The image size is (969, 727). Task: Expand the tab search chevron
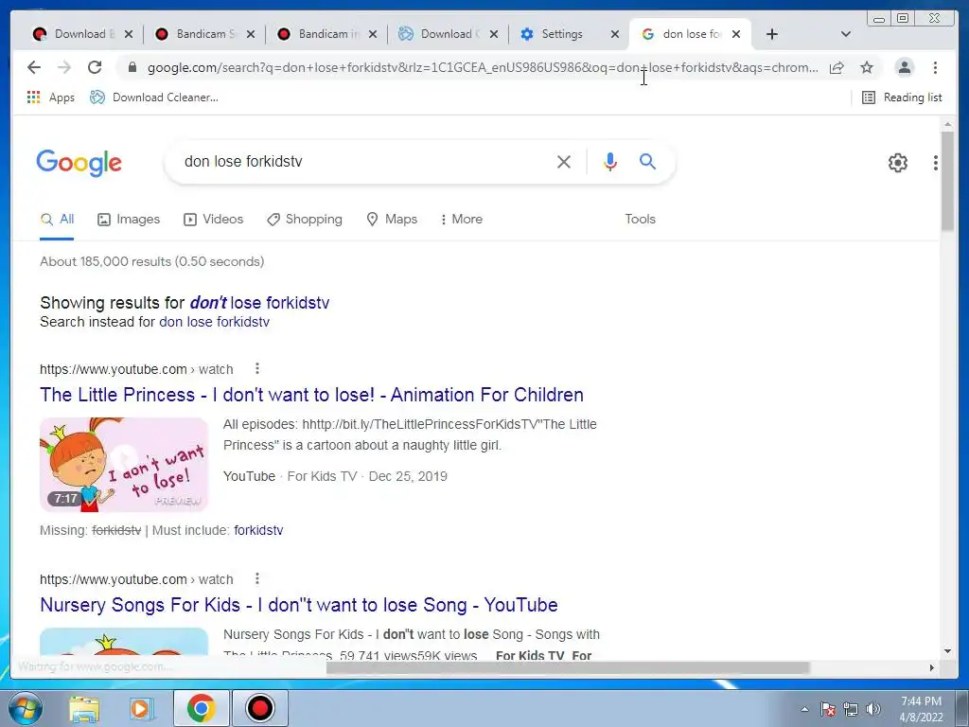(x=846, y=34)
